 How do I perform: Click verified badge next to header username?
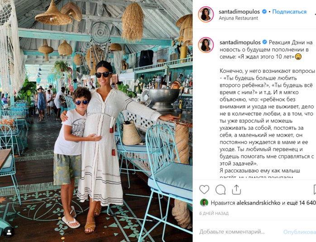[x=264, y=12]
